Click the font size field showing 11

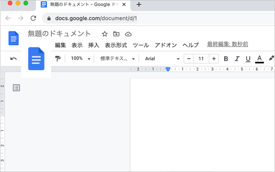[x=201, y=59]
